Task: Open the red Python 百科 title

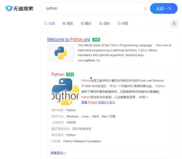Action: coord(58,74)
